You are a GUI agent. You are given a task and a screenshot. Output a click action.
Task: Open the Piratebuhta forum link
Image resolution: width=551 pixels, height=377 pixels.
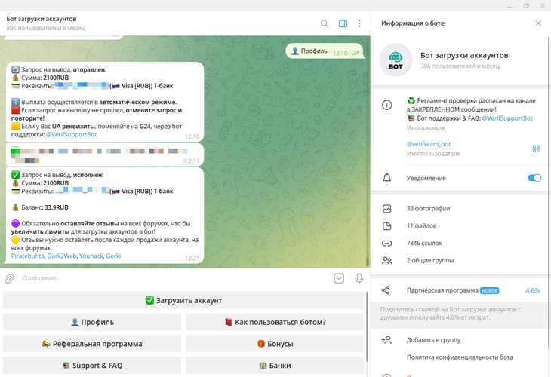(x=28, y=256)
